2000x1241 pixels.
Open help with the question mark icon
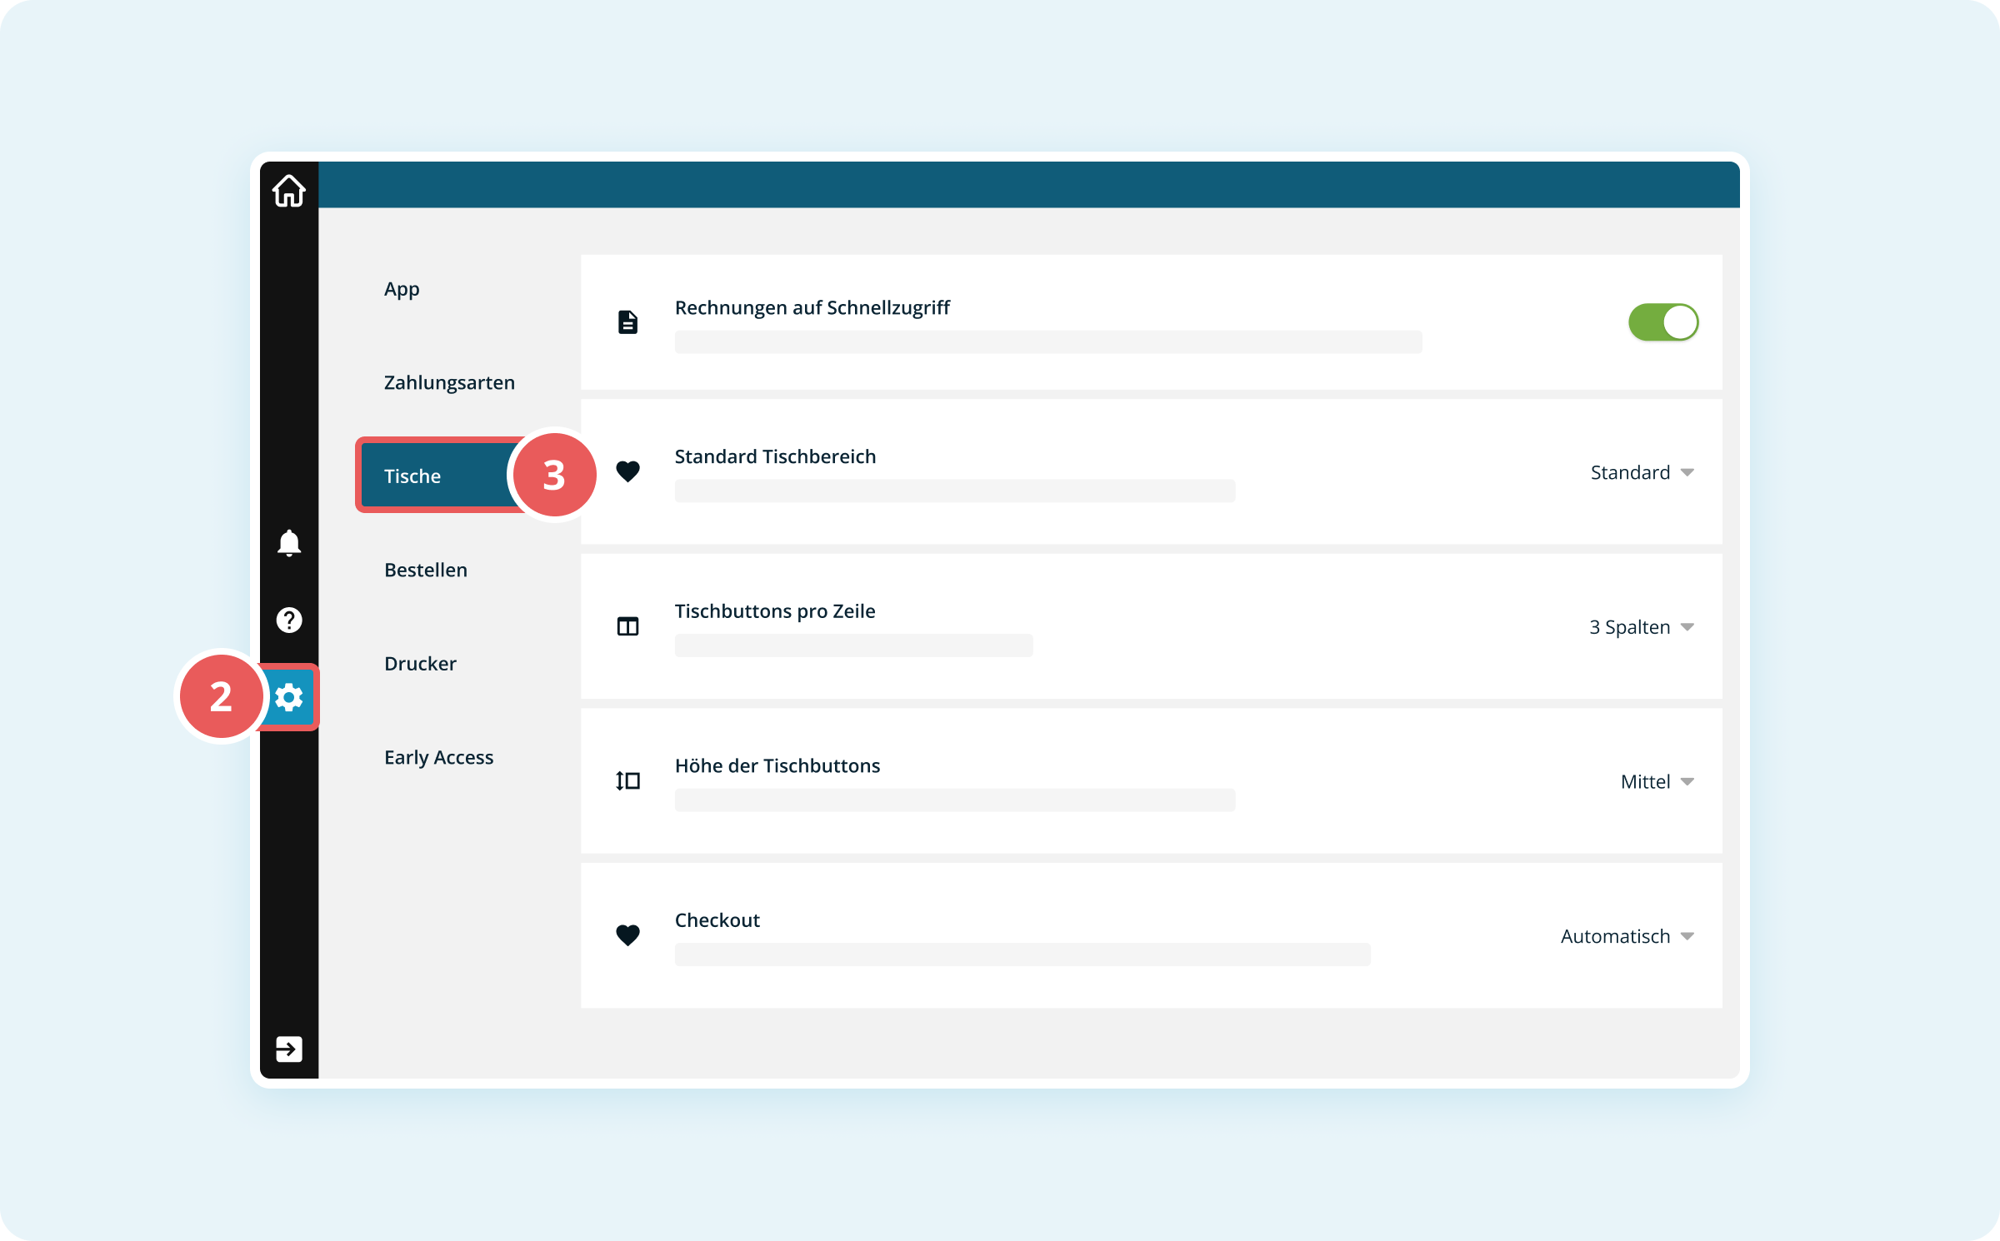pyautogui.click(x=288, y=620)
